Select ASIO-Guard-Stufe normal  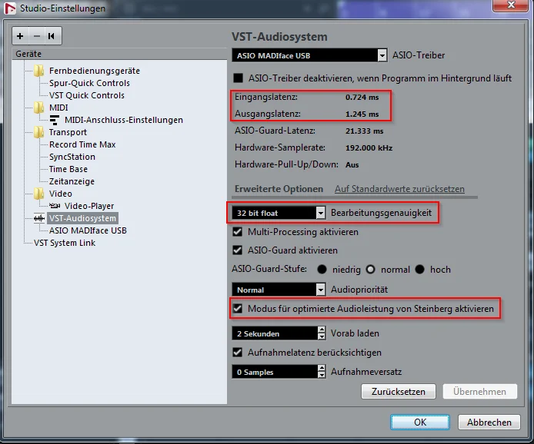point(370,270)
